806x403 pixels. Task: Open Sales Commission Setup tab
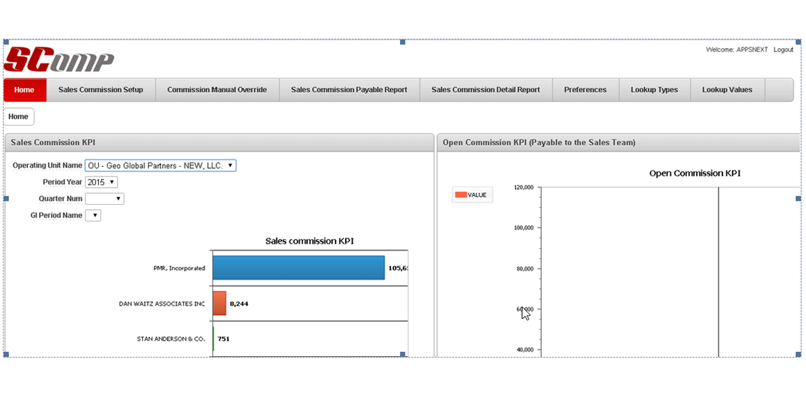click(x=101, y=90)
